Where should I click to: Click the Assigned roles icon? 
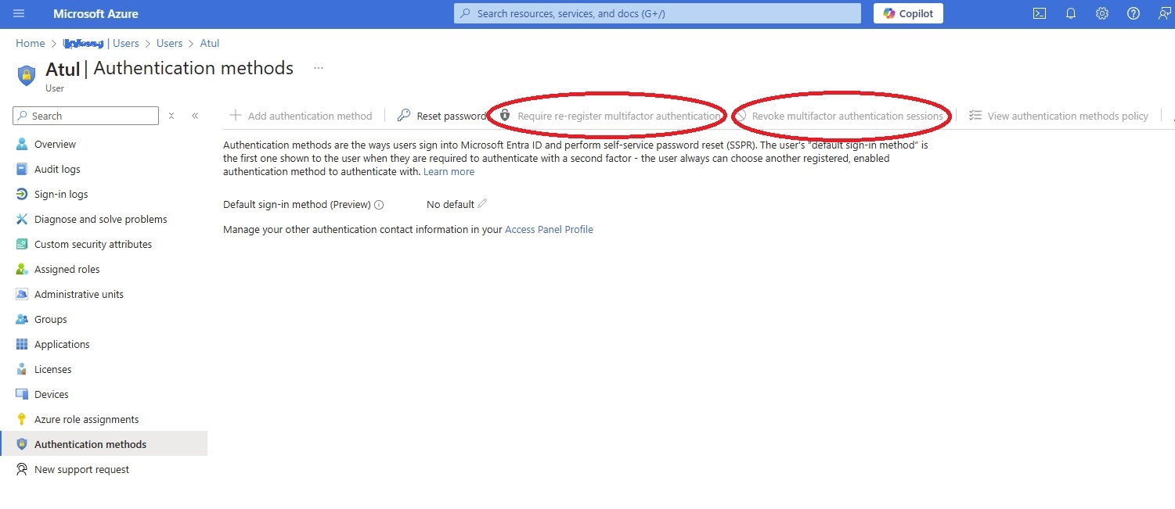tap(22, 269)
